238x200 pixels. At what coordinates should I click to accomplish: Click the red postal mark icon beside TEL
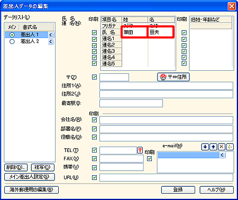point(140,150)
